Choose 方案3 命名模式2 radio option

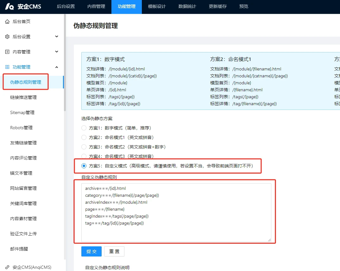(84, 147)
